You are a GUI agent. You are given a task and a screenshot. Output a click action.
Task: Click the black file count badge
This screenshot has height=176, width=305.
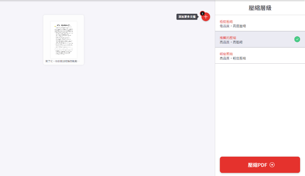click(202, 13)
